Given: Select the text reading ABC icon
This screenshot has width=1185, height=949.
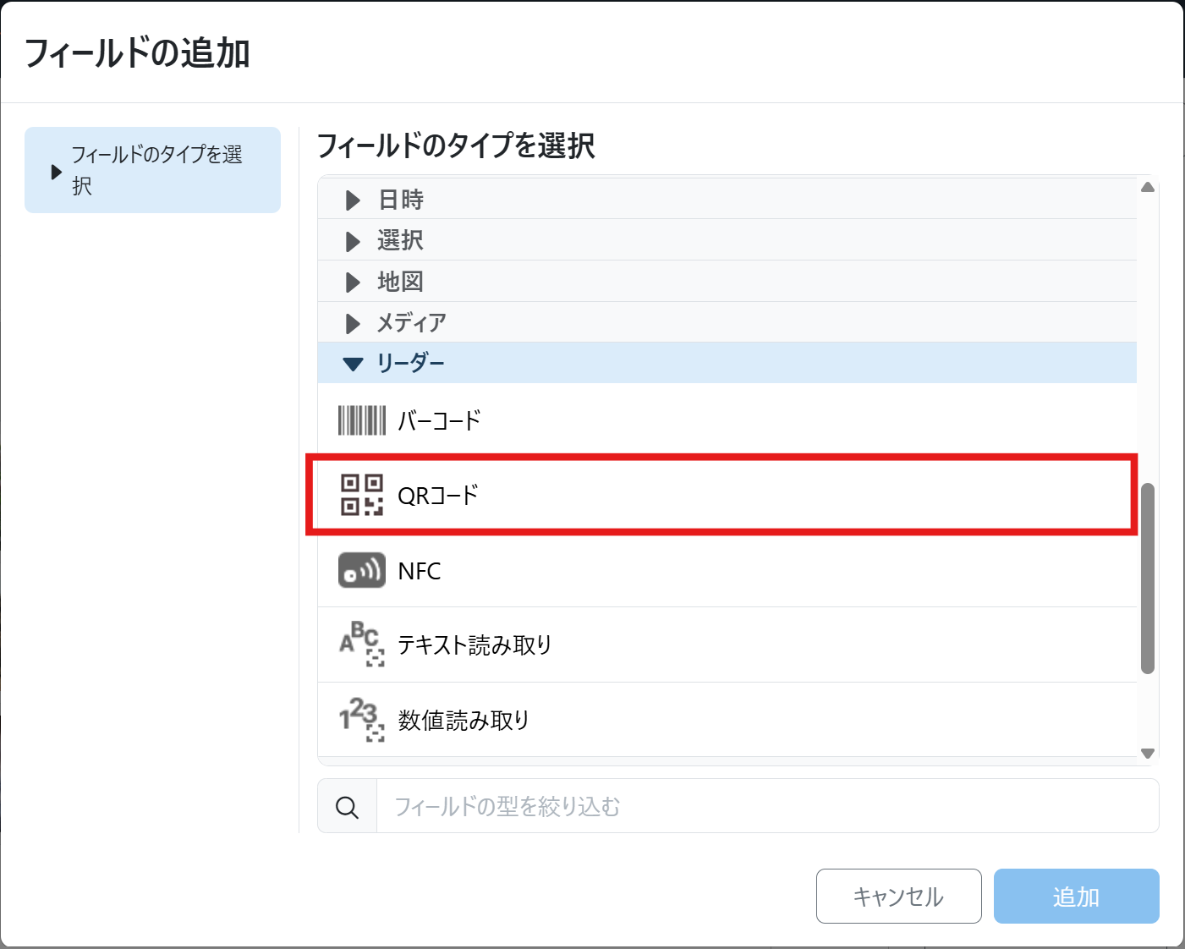Looking at the screenshot, I should (361, 645).
